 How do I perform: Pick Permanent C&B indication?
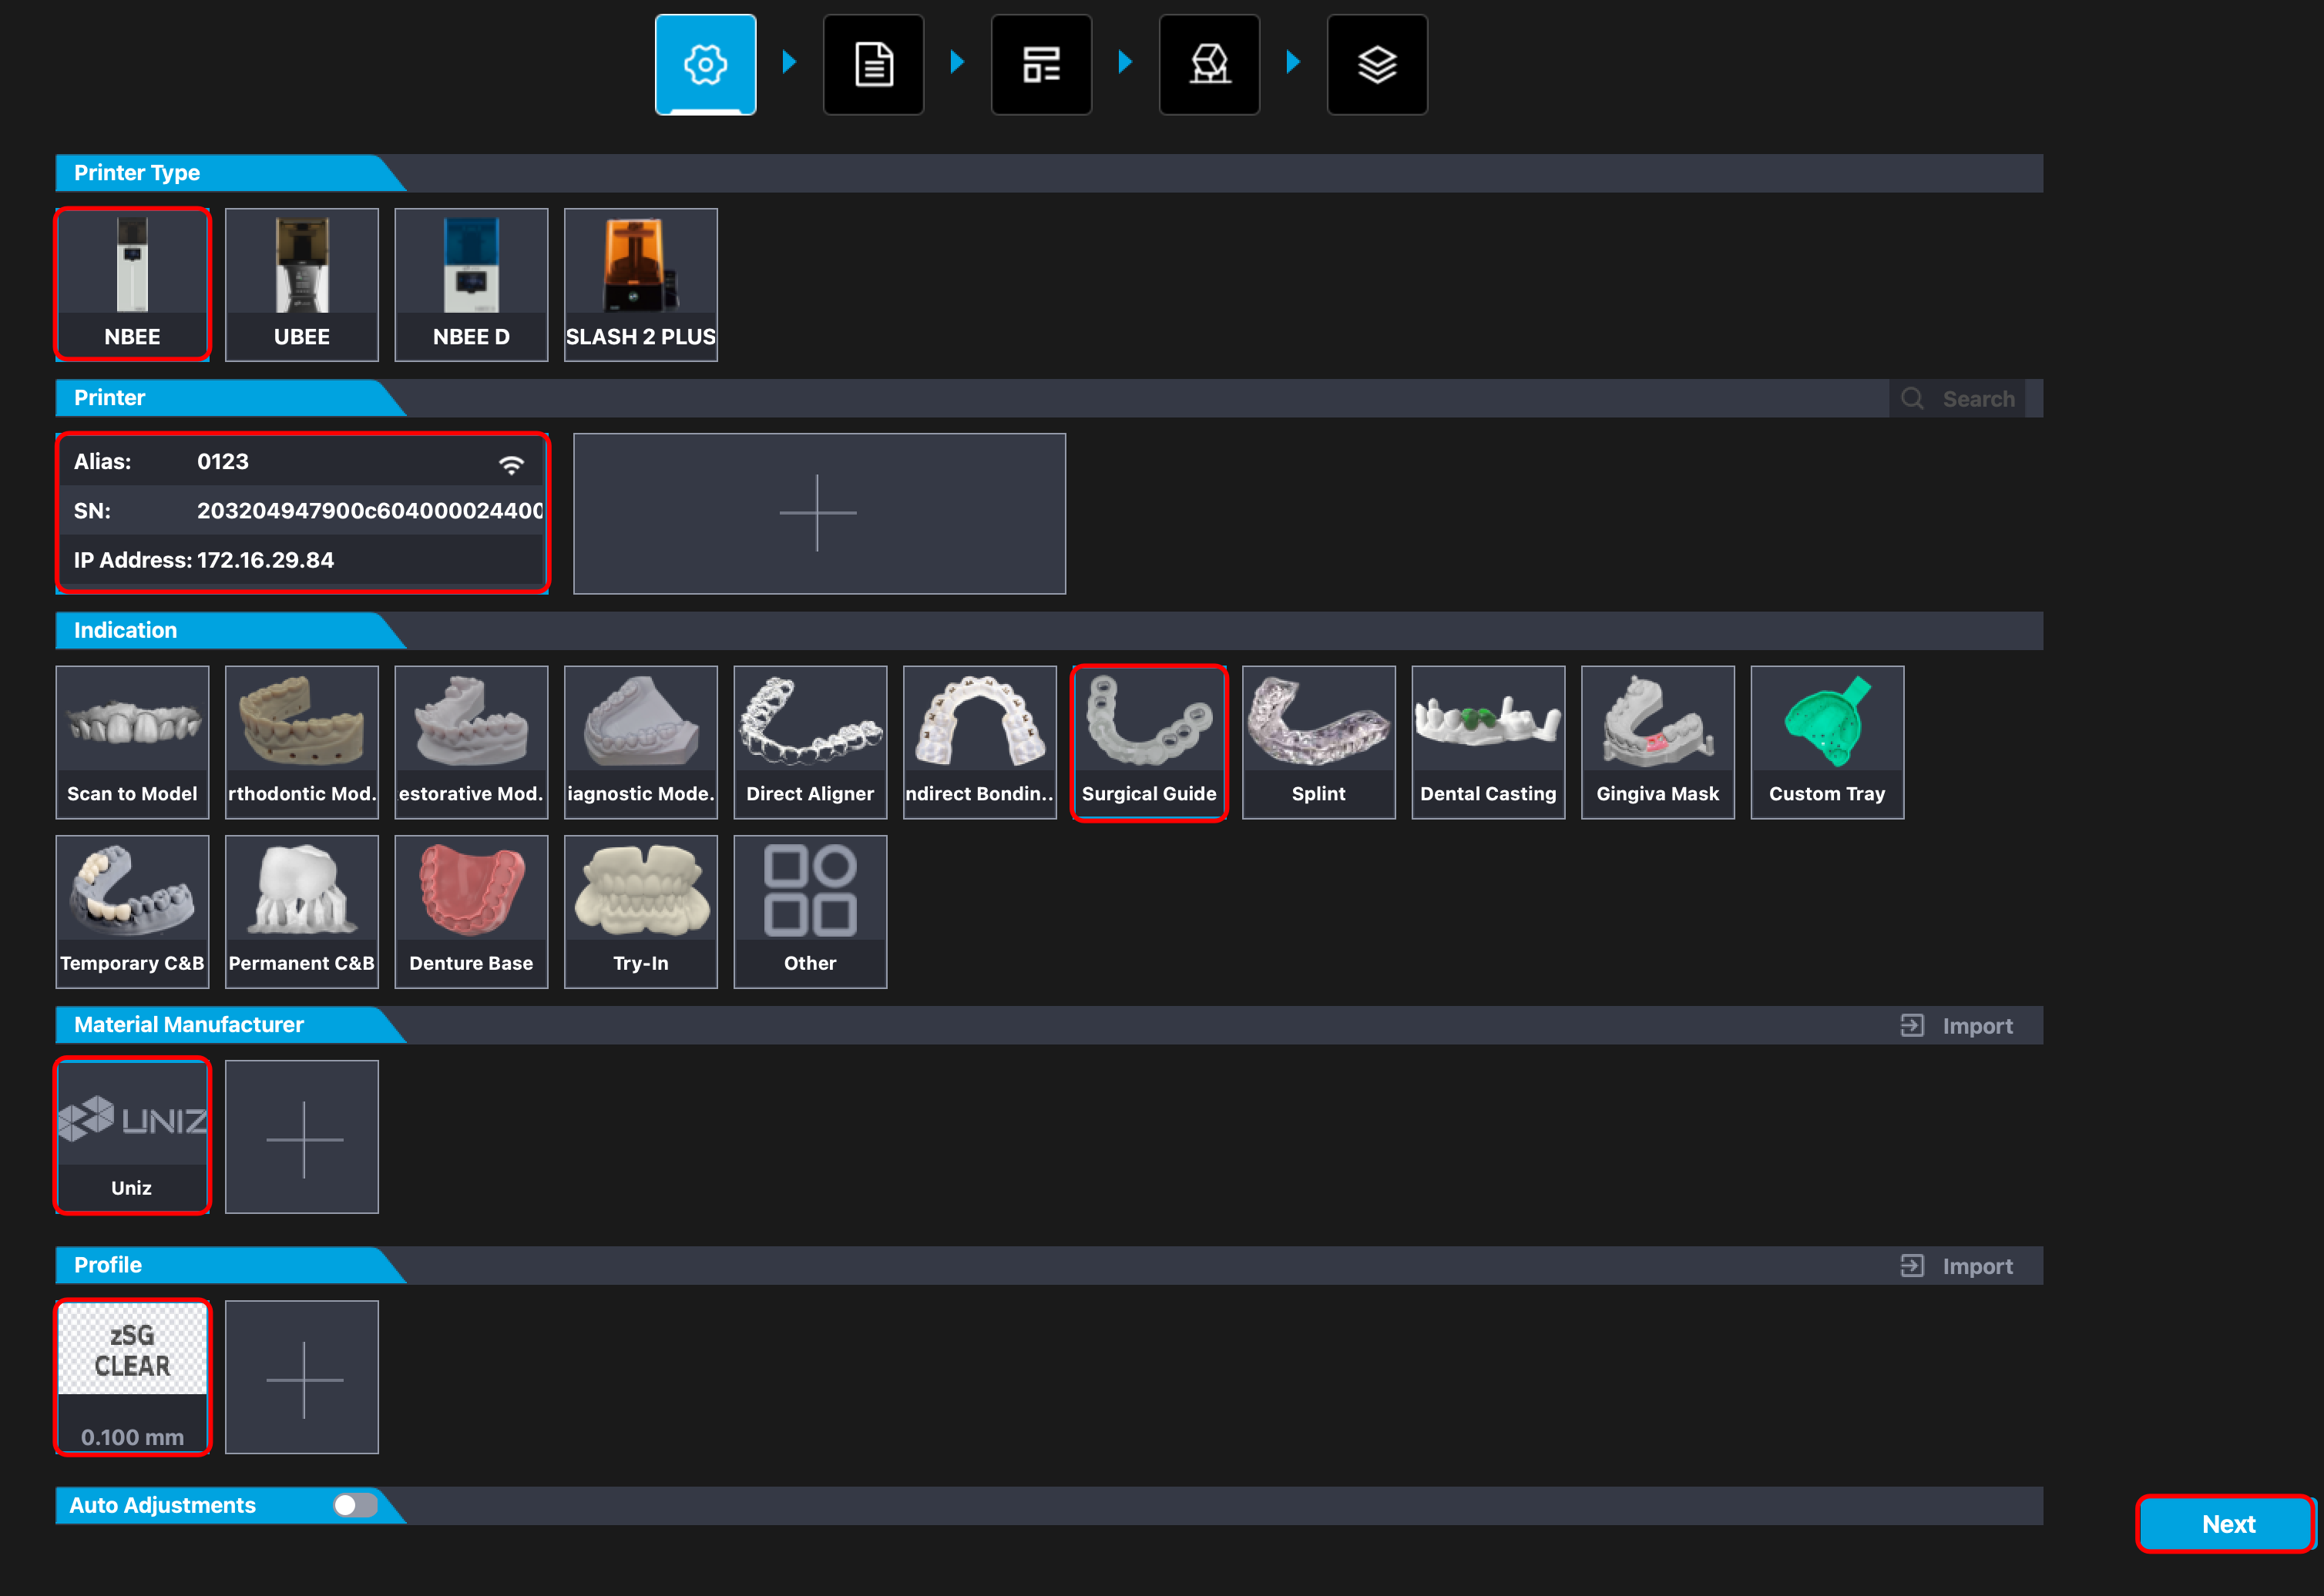[302, 912]
